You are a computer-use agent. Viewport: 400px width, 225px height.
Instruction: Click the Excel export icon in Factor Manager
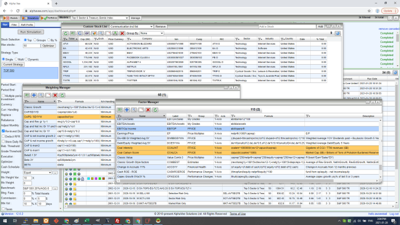(120, 110)
